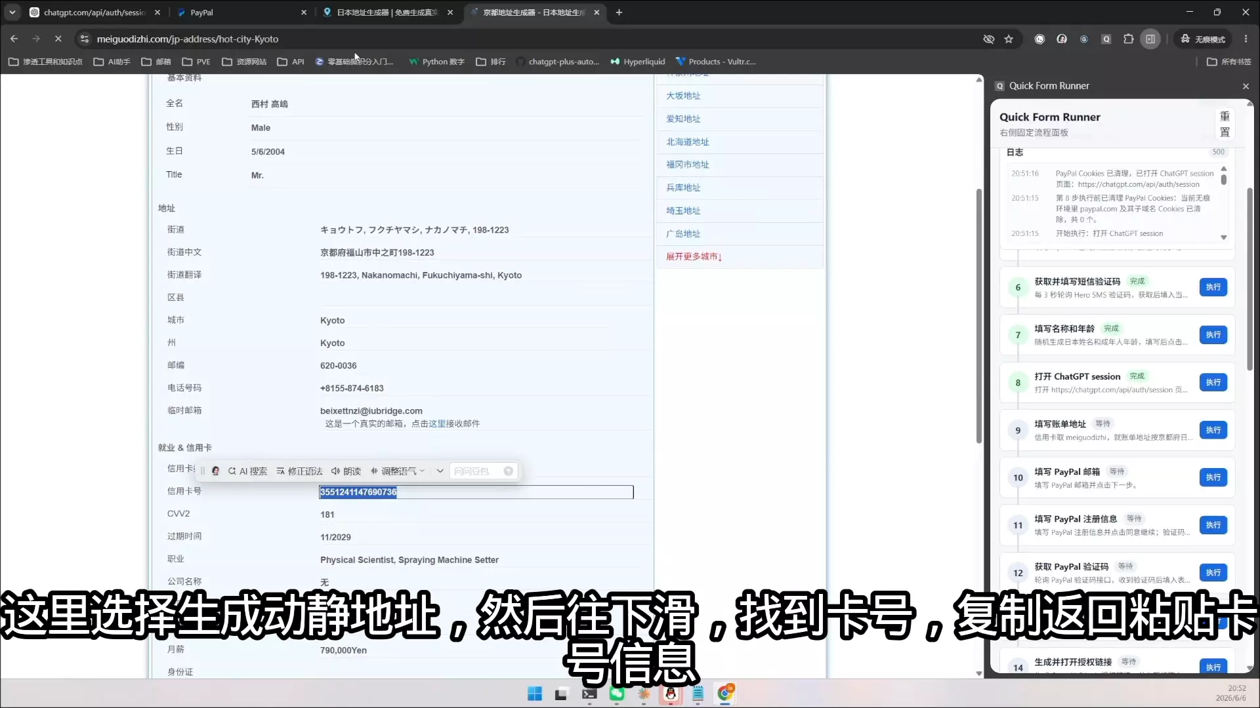Bookmark this page with the star icon
Viewport: 1260px width, 708px height.
click(x=1009, y=39)
